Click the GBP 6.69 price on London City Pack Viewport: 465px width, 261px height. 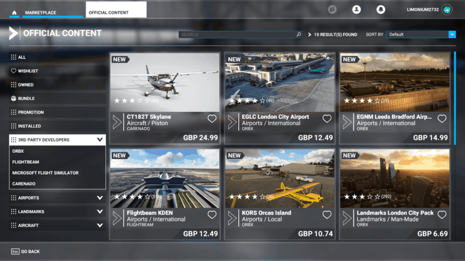[x=432, y=234]
